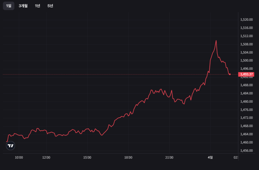This screenshot has height=170, width=259.
Task: Click the 10:00 time axis label
Action: (x=19, y=157)
